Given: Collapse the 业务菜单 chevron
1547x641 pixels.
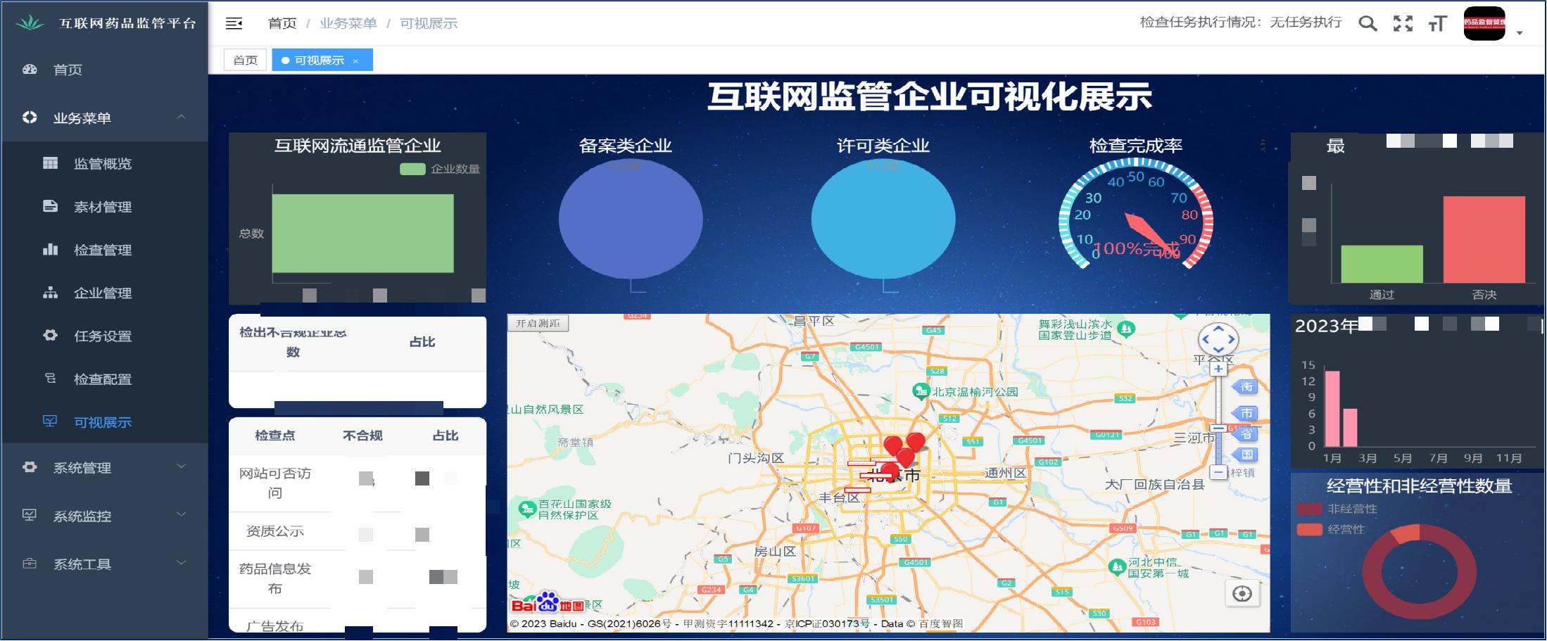Looking at the screenshot, I should pos(182,117).
